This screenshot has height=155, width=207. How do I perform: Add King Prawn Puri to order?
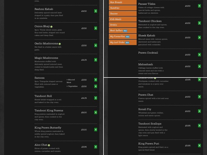coord(199,145)
